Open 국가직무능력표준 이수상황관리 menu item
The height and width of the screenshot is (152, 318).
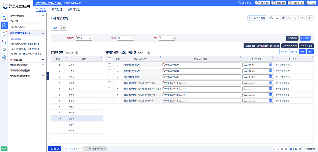tap(25, 44)
